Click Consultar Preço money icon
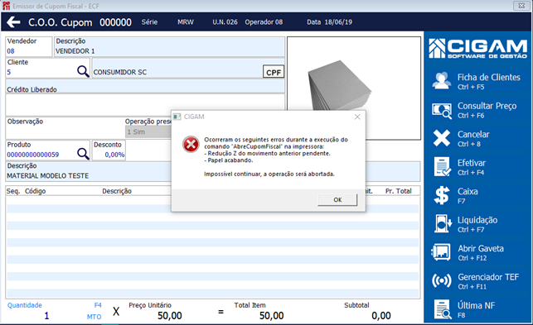Image resolution: width=533 pixels, height=325 pixels. (x=442, y=110)
